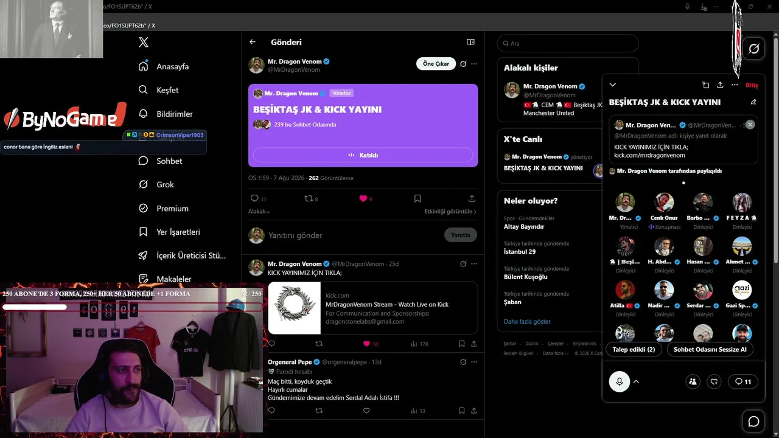
Task: Go to Anasayfa in the sidebar
Action: (164, 66)
